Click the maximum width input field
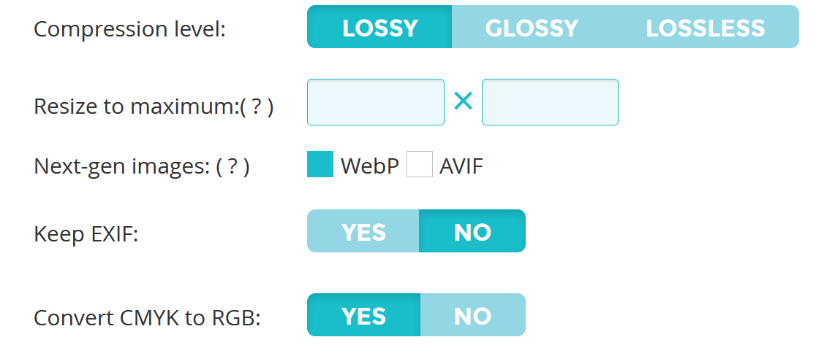 point(376,102)
